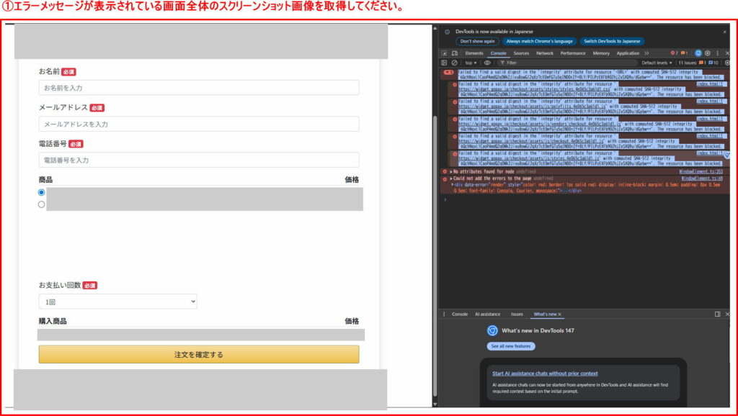Show the console sidebar panel icon

[445, 63]
